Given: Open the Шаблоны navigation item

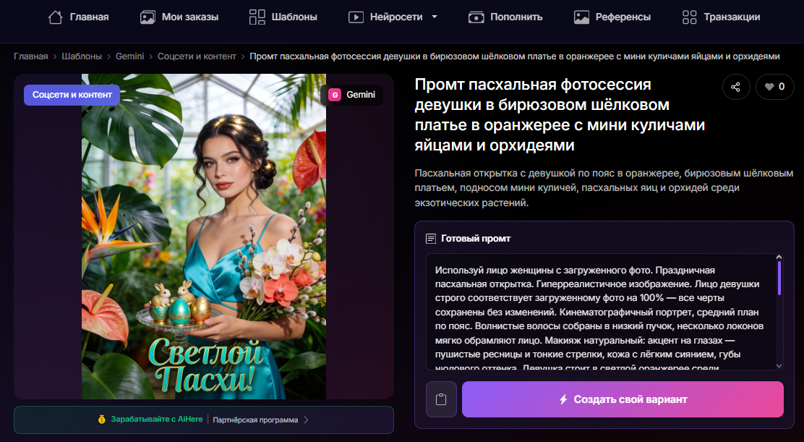Looking at the screenshot, I should tap(283, 17).
